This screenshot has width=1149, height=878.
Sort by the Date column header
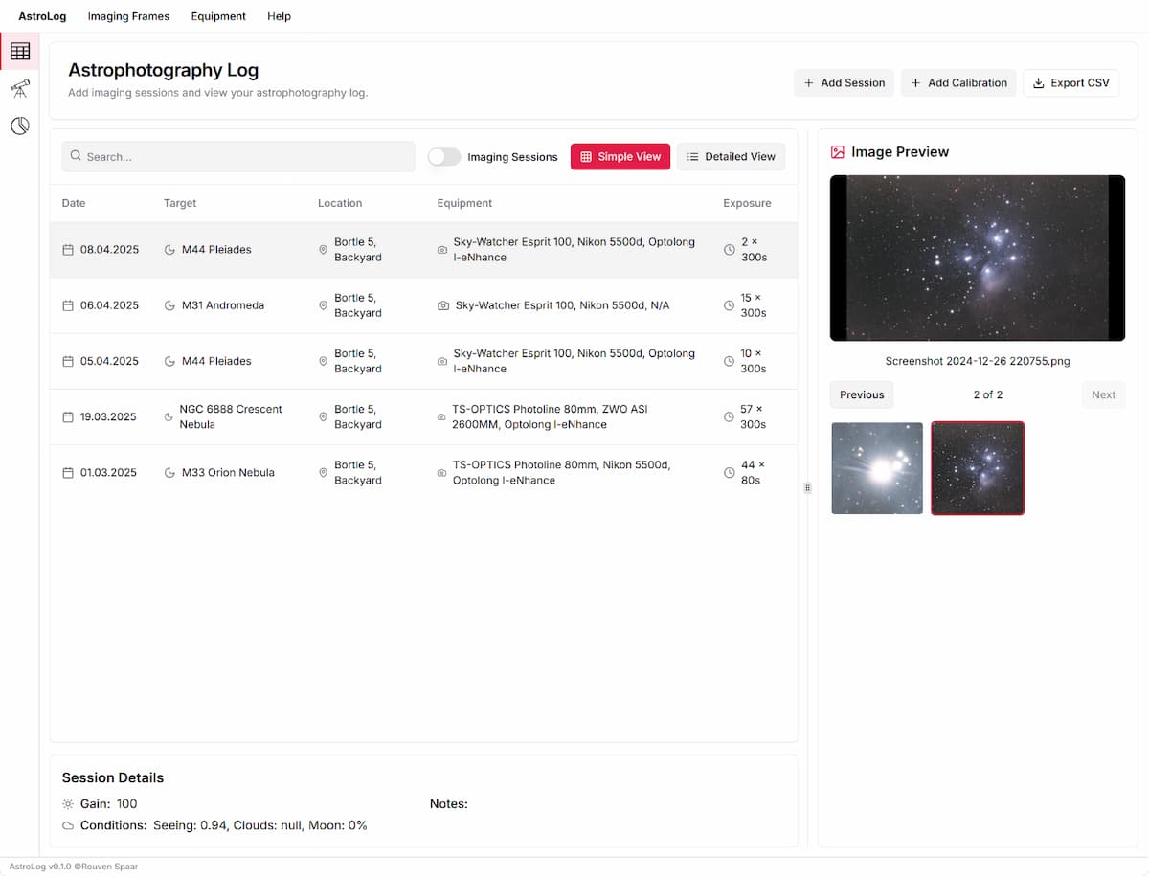pos(74,203)
